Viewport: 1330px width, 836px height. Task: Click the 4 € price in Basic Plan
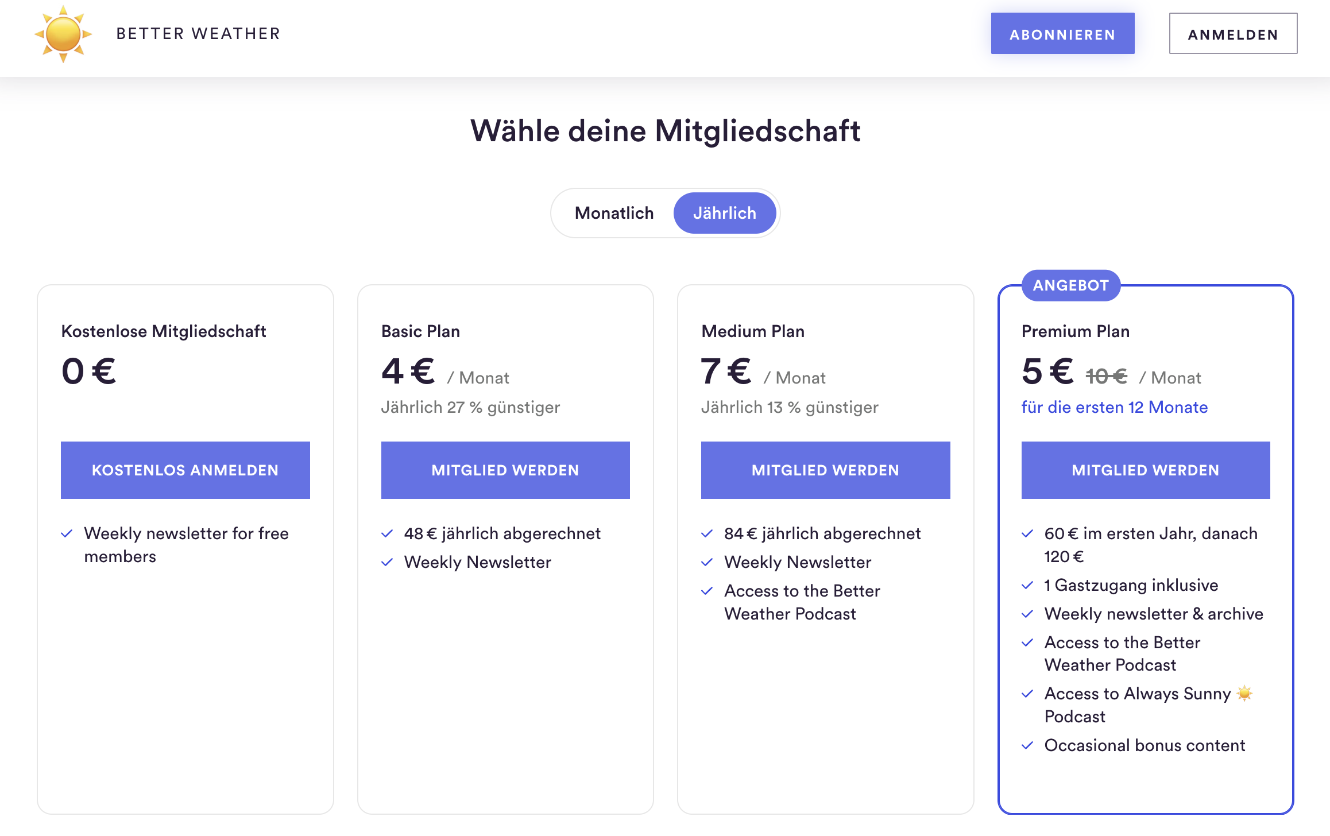[408, 371]
